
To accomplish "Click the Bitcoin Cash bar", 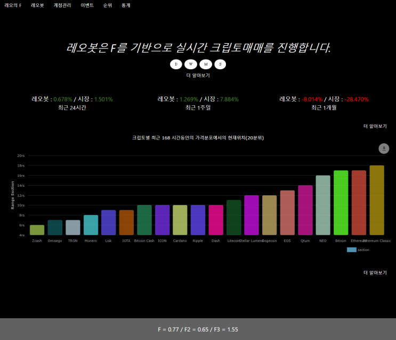I will point(144,220).
